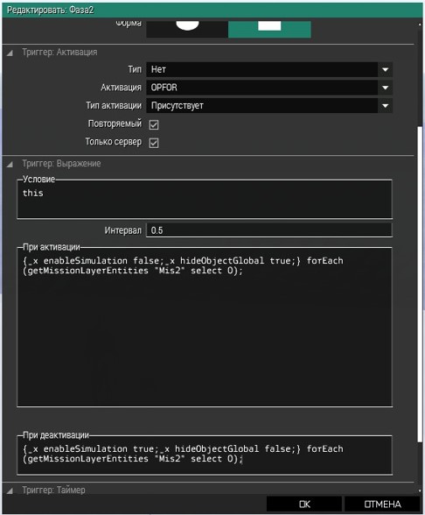Image resolution: width=425 pixels, height=515 pixels.
Task: Select the ellipse shape option
Action: (x=187, y=29)
